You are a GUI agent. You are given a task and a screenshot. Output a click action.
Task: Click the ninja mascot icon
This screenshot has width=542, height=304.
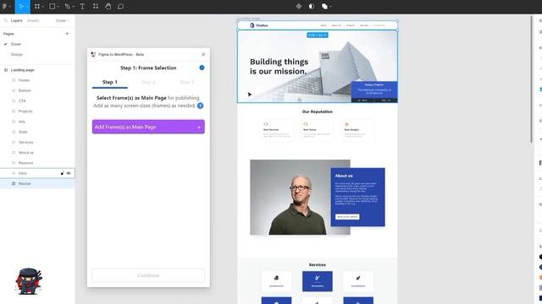tap(28, 281)
